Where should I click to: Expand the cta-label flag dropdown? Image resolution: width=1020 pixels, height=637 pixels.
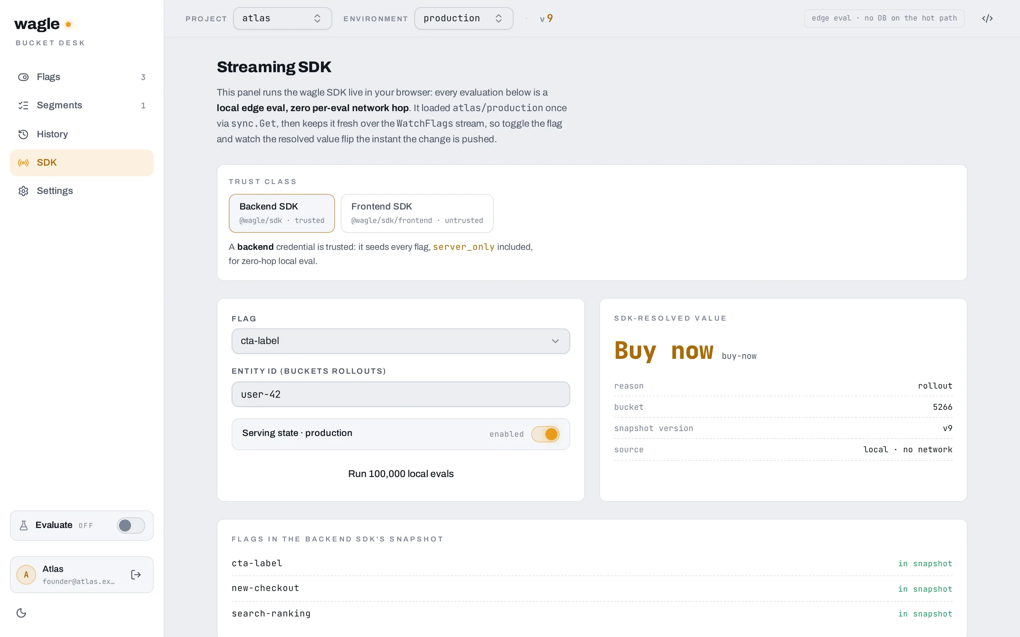(x=401, y=341)
